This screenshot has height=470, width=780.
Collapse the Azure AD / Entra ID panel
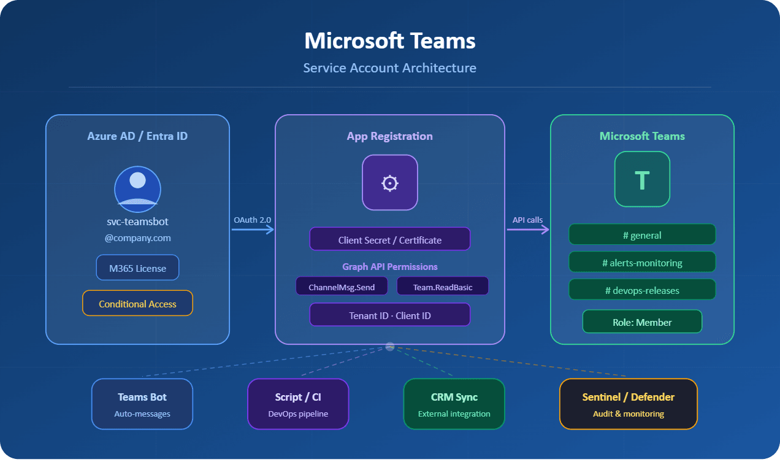tap(137, 136)
